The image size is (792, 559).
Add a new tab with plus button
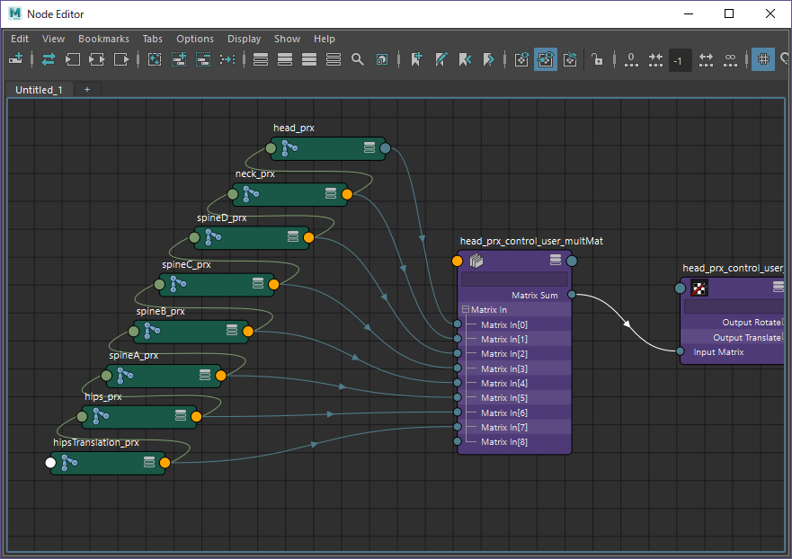(87, 90)
